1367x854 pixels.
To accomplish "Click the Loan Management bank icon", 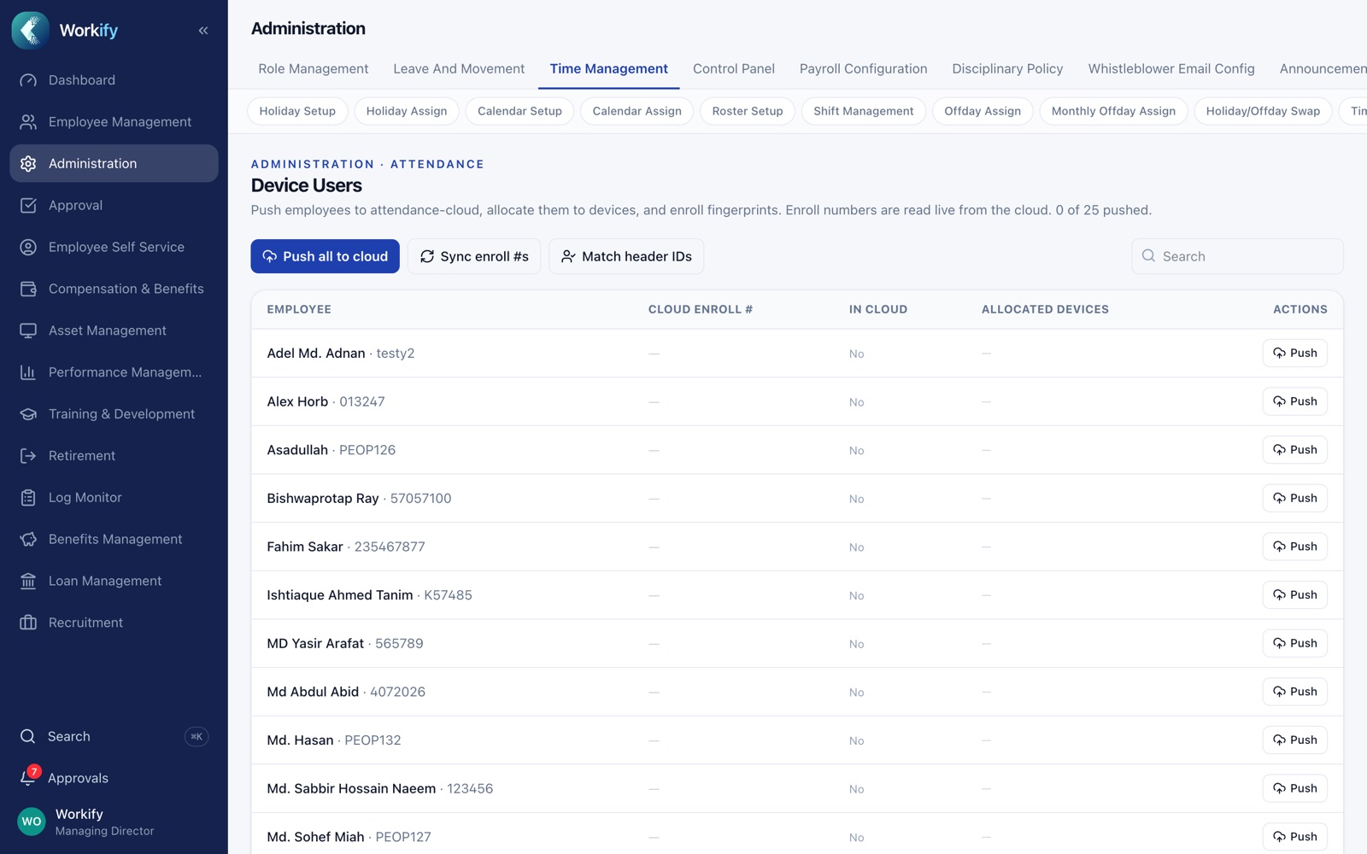I will [28, 582].
